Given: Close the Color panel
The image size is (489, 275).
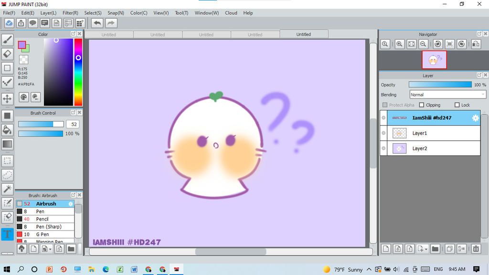Looking at the screenshot, I should [x=80, y=34].
